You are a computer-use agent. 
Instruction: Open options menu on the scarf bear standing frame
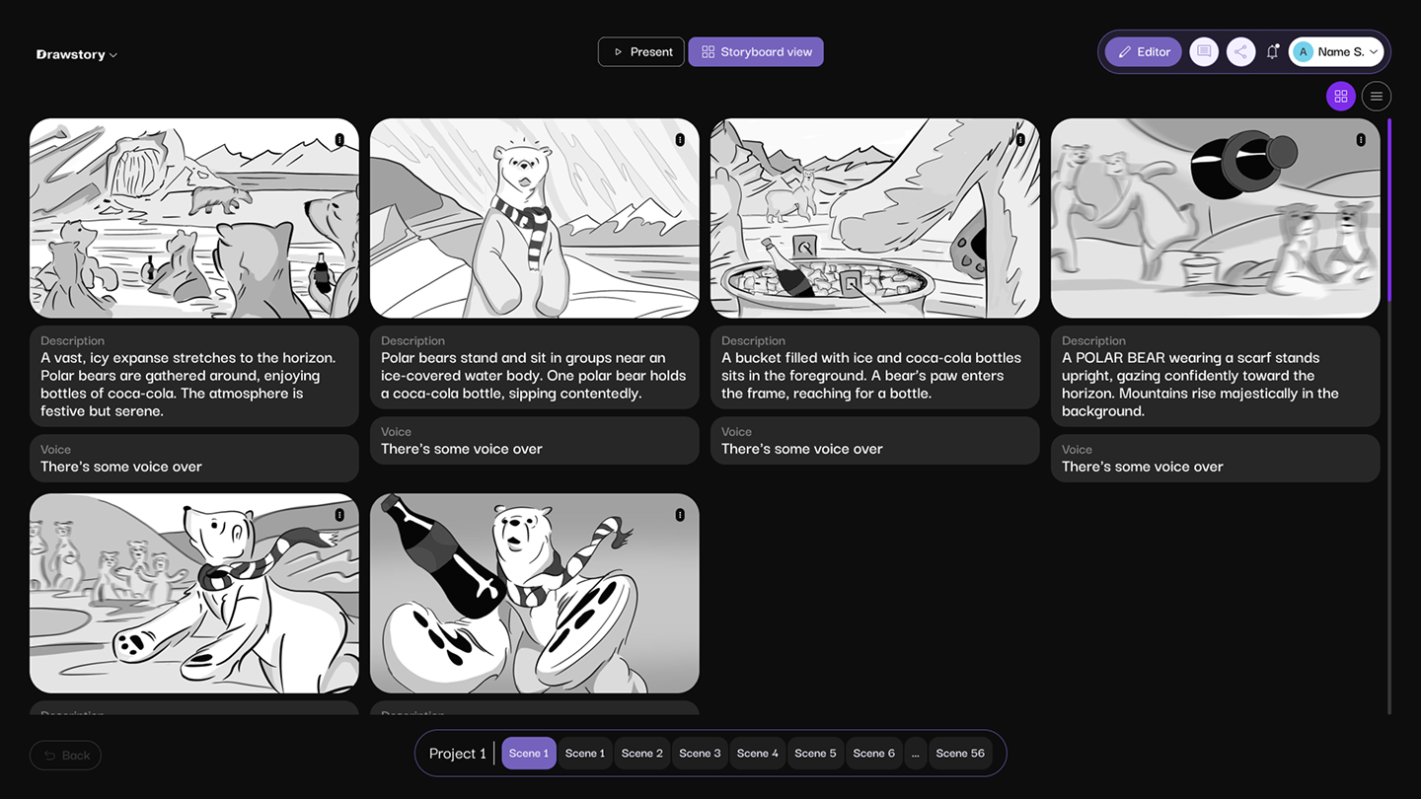click(x=680, y=140)
